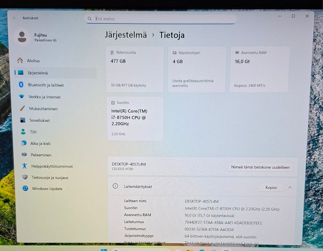
Task: Click the Paikallinen tili label
Action: pyautogui.click(x=45, y=40)
